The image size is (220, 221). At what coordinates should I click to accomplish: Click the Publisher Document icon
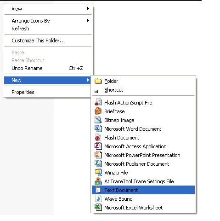click(98, 163)
